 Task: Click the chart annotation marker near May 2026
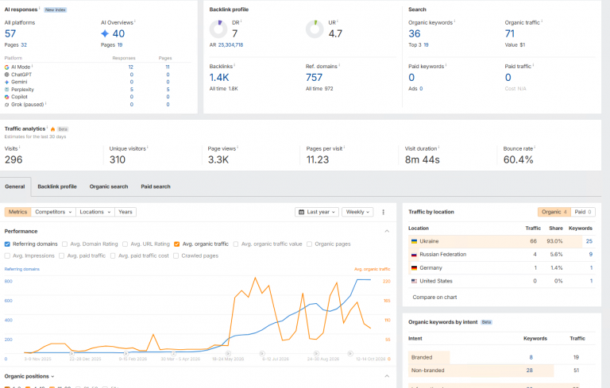[x=228, y=353]
